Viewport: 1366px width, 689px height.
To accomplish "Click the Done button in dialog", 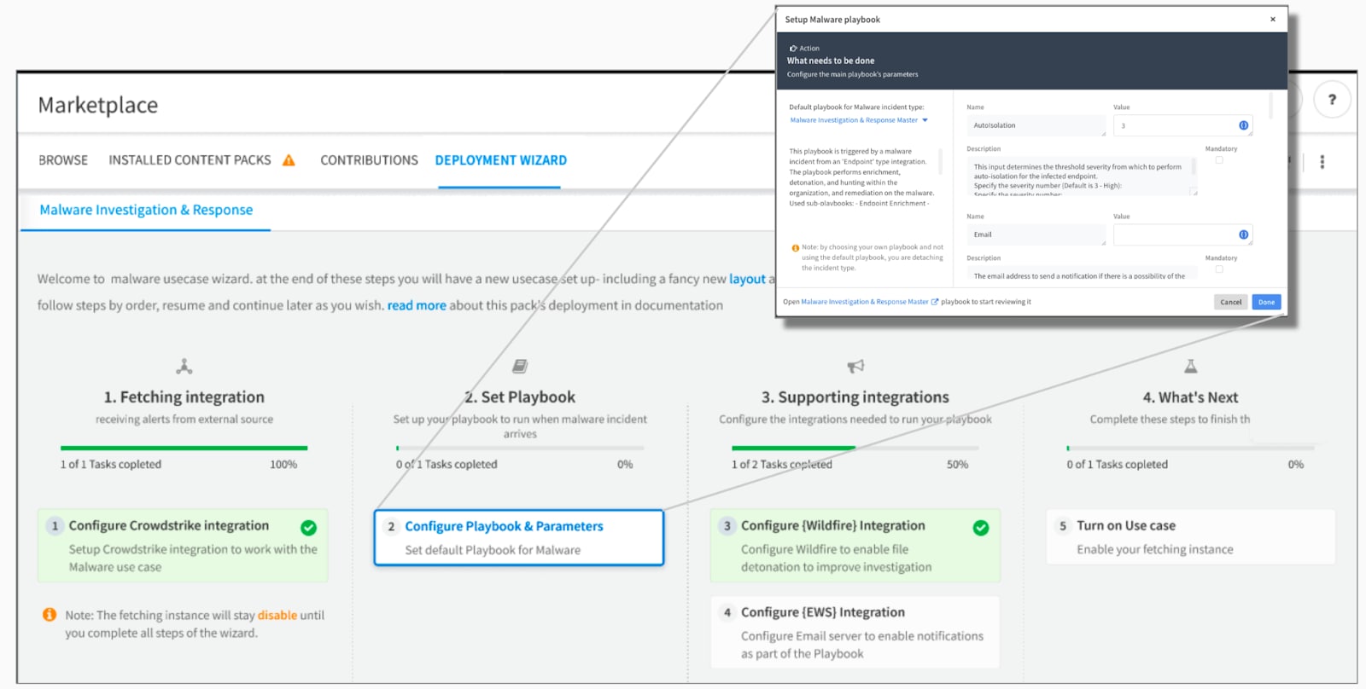I will click(1266, 302).
